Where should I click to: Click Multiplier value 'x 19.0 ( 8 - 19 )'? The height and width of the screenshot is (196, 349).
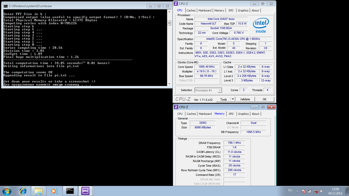207,71
